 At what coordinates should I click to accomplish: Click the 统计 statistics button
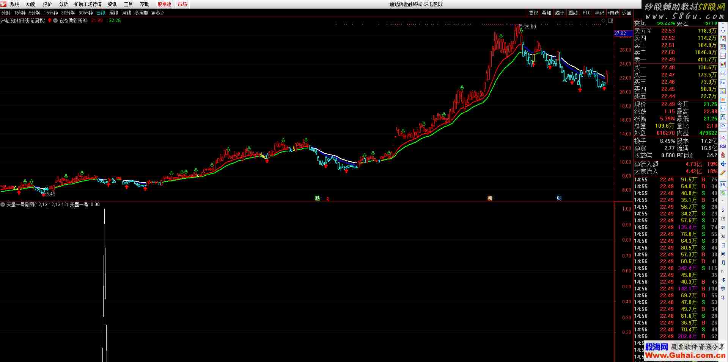click(560, 13)
